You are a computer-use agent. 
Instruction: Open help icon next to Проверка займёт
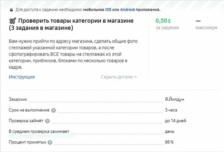(48, 121)
